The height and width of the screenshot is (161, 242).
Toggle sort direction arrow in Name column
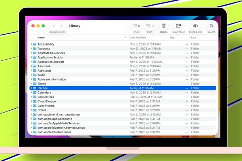point(125,37)
